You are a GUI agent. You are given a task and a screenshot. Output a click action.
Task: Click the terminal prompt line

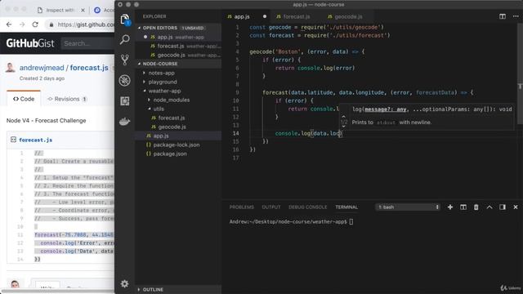291,221
